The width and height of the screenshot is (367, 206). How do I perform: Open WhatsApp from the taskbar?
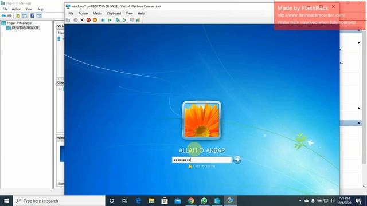click(204, 201)
